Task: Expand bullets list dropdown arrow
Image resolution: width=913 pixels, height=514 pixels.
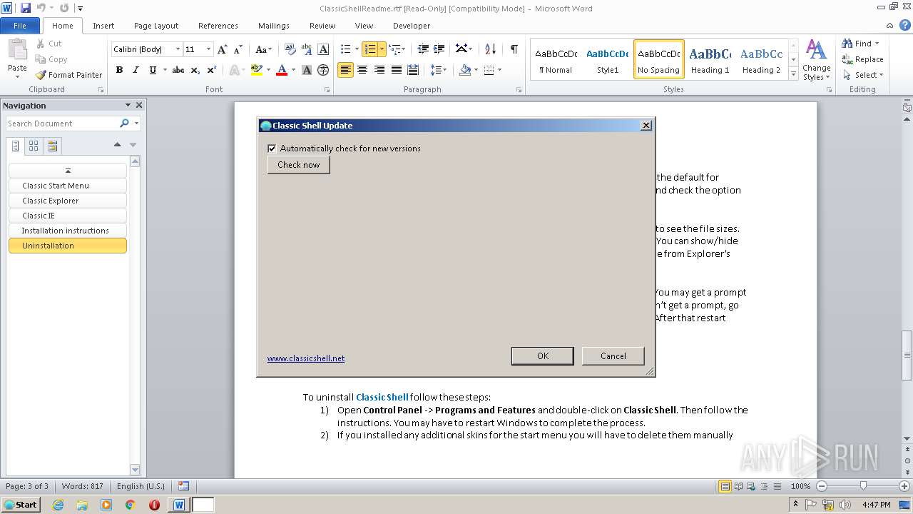Action: pos(358,49)
